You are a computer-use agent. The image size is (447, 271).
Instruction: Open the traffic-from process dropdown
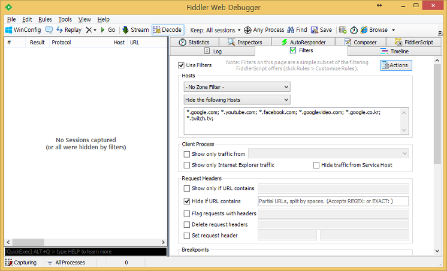[x=328, y=153]
